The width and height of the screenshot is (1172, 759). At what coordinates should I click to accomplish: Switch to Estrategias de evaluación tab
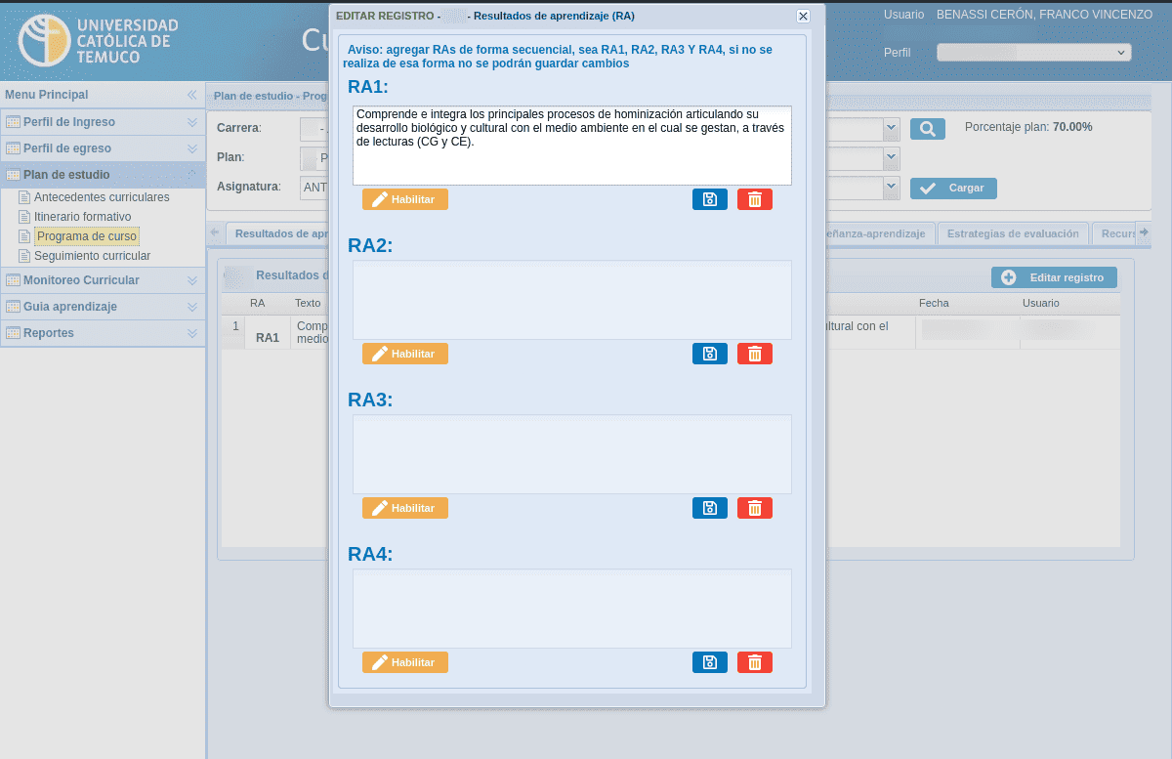pos(1012,233)
